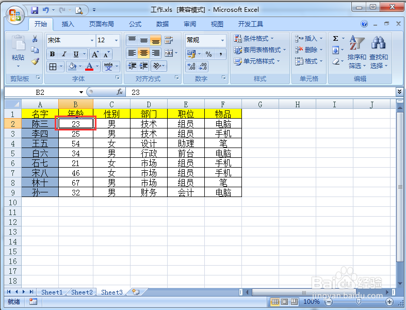Increase indent in the cell

pyautogui.click(x=144, y=66)
